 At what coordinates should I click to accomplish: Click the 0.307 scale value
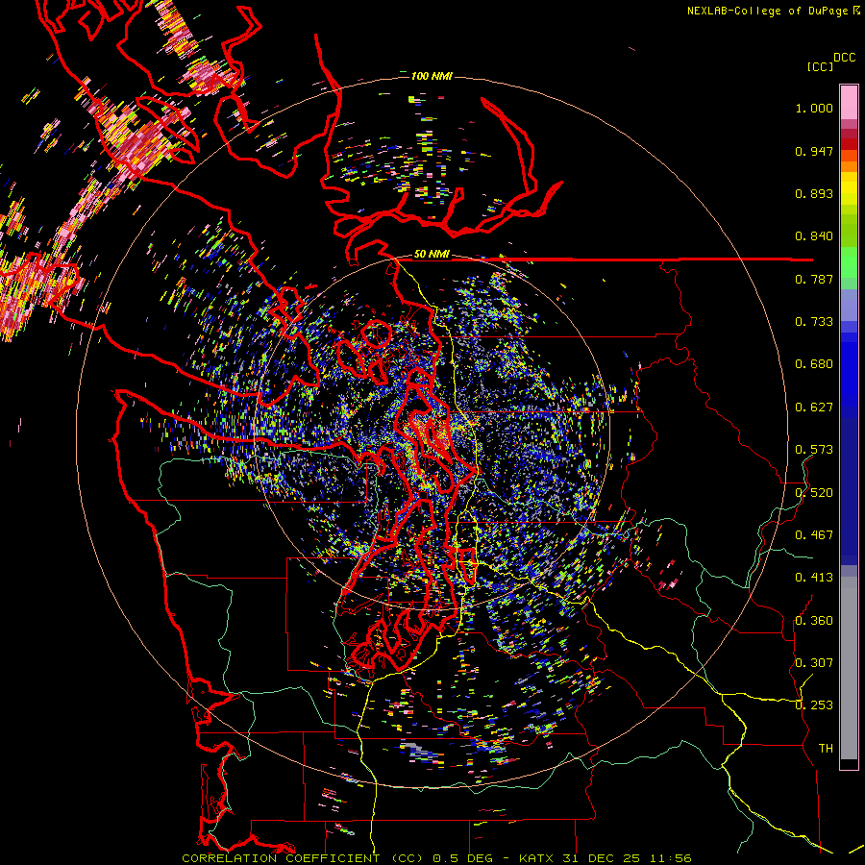tap(814, 663)
